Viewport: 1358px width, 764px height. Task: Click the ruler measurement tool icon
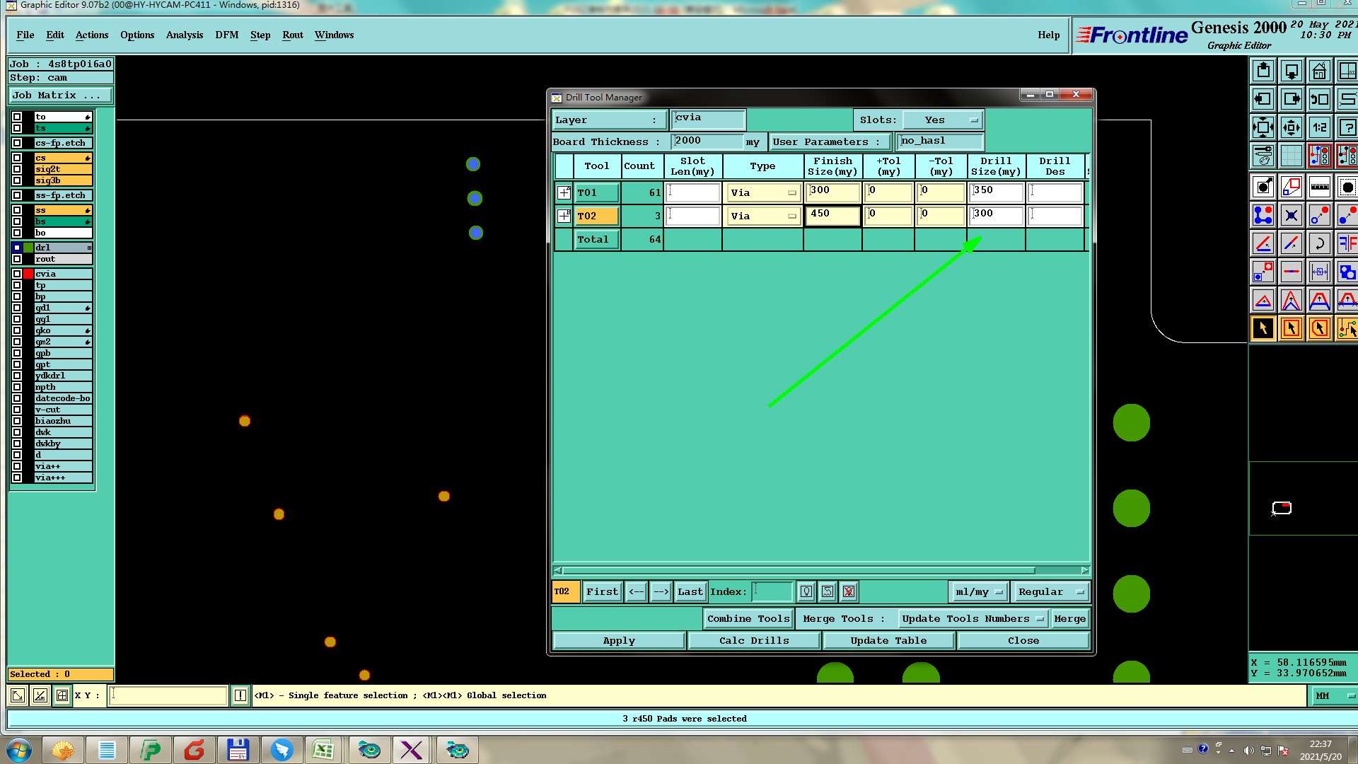pos(1319,187)
